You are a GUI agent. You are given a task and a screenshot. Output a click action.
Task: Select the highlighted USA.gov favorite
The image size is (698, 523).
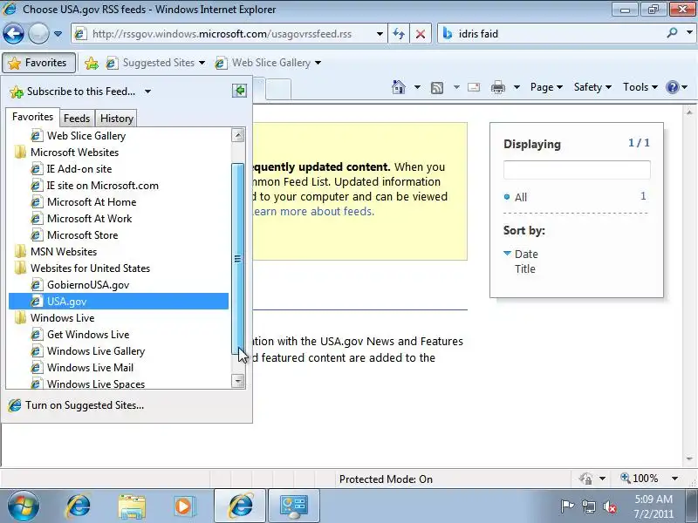[x=119, y=301]
